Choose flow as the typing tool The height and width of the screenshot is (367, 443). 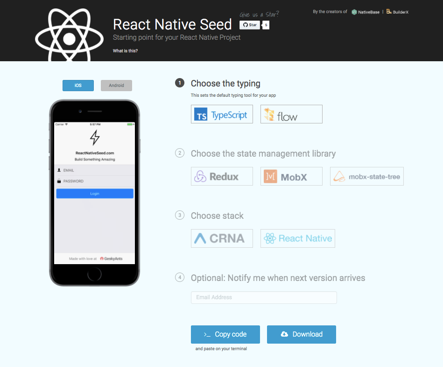point(291,114)
